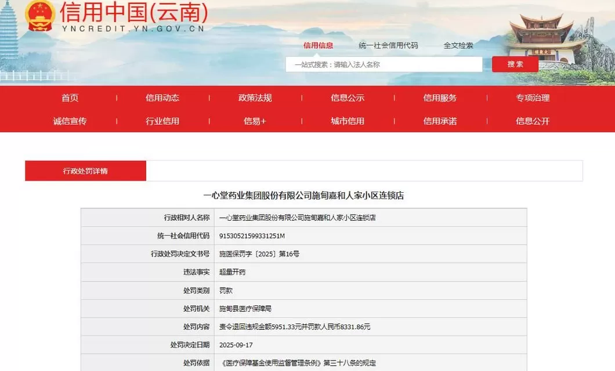615x371 pixels.
Task: Select the 医疗保障基金使用监督管理条例 basis text
Action: click(298, 363)
